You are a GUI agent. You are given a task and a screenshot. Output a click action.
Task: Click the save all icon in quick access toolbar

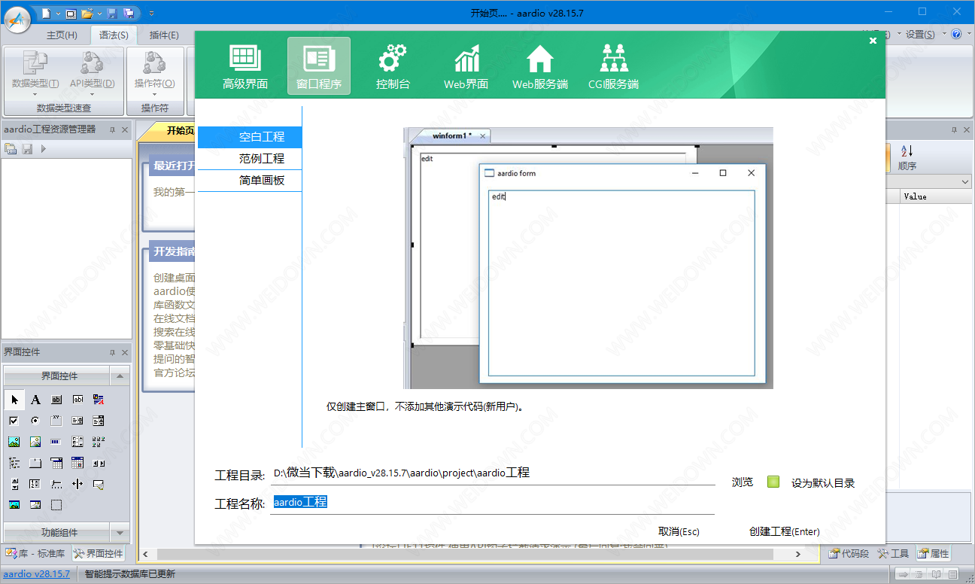tap(129, 13)
